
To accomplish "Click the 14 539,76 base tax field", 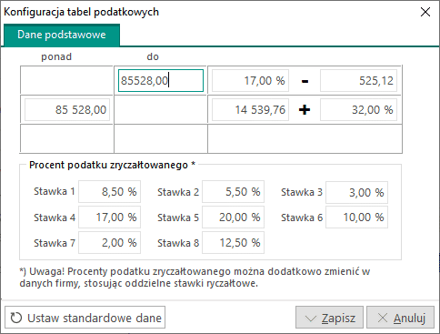I will (x=250, y=110).
